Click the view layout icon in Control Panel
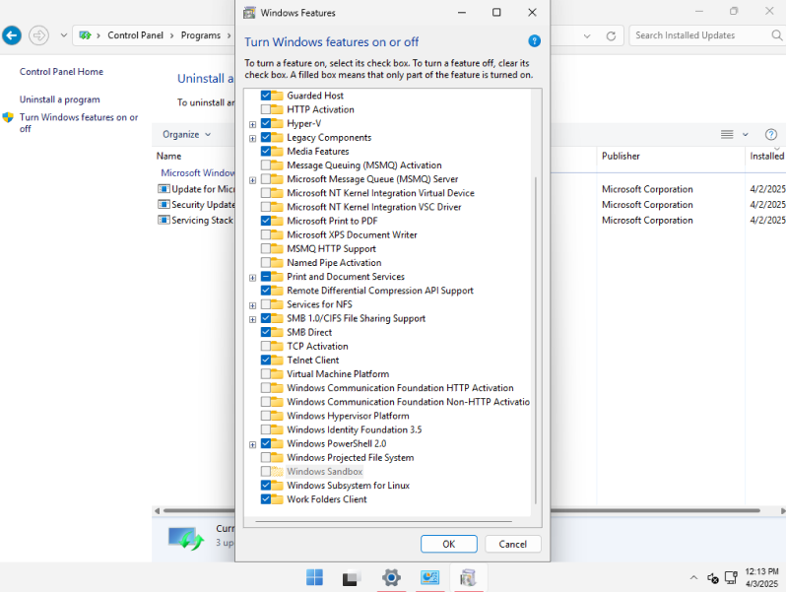786x592 pixels. pyautogui.click(x=727, y=134)
